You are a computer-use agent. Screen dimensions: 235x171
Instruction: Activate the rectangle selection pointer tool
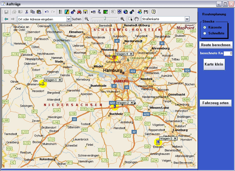(130, 19)
